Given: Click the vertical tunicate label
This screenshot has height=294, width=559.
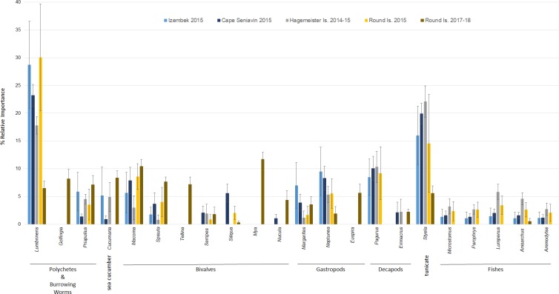Looking at the screenshot, I should [427, 265].
